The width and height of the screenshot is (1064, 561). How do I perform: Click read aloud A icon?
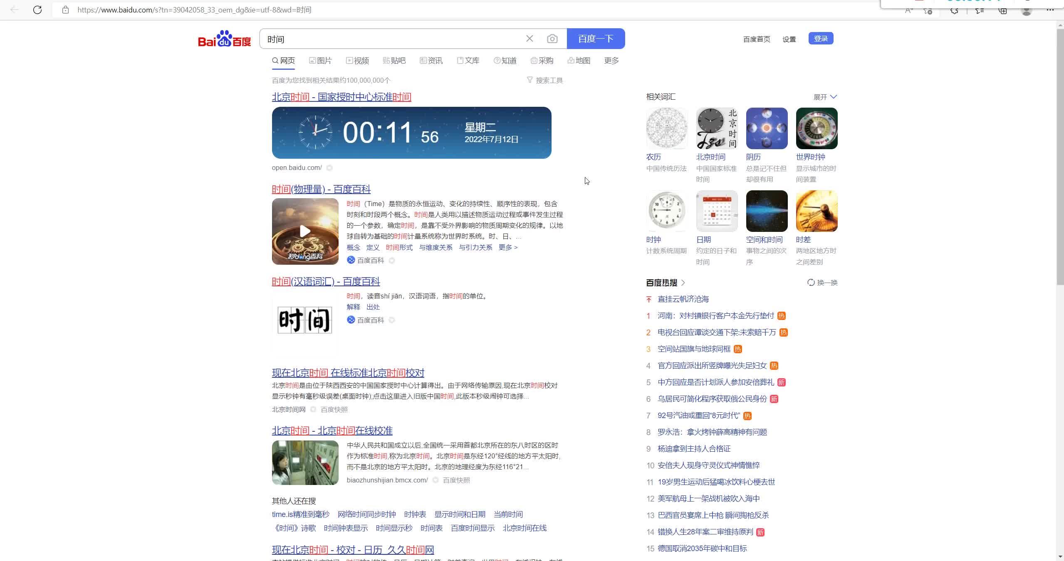click(909, 10)
